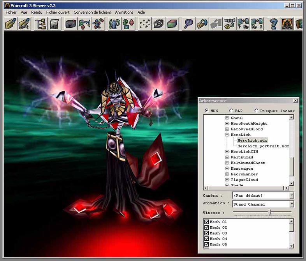This screenshot has width=306, height=261.
Task: Expand the HeroLichCIN tree node
Action: [227, 151]
